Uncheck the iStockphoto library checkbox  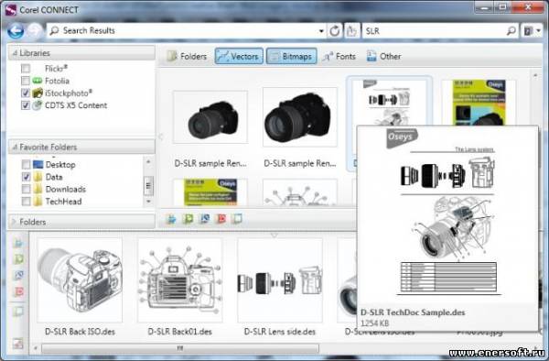(26, 93)
